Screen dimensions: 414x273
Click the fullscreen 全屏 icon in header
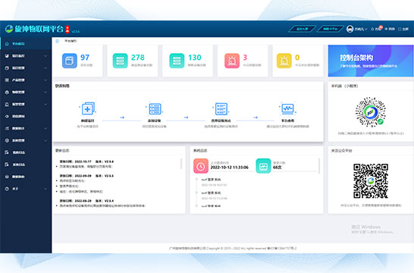(x=400, y=29)
